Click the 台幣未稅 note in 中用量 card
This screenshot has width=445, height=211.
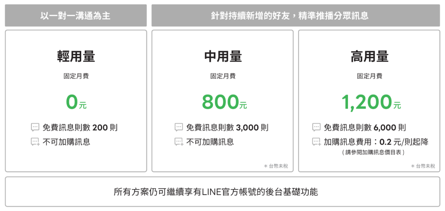[x=276, y=166]
